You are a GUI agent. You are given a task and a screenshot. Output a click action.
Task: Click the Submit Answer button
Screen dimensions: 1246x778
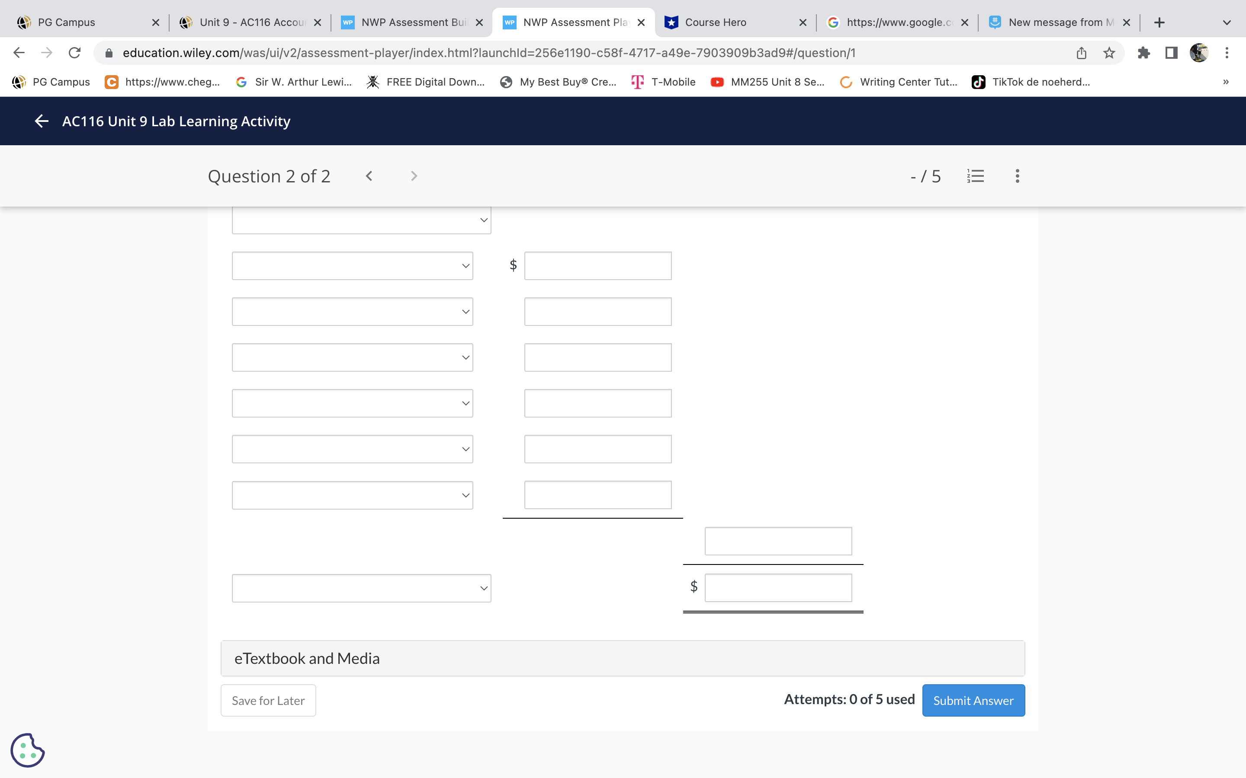point(973,700)
